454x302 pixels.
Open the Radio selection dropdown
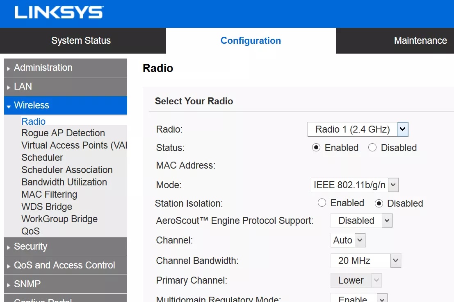(358, 130)
